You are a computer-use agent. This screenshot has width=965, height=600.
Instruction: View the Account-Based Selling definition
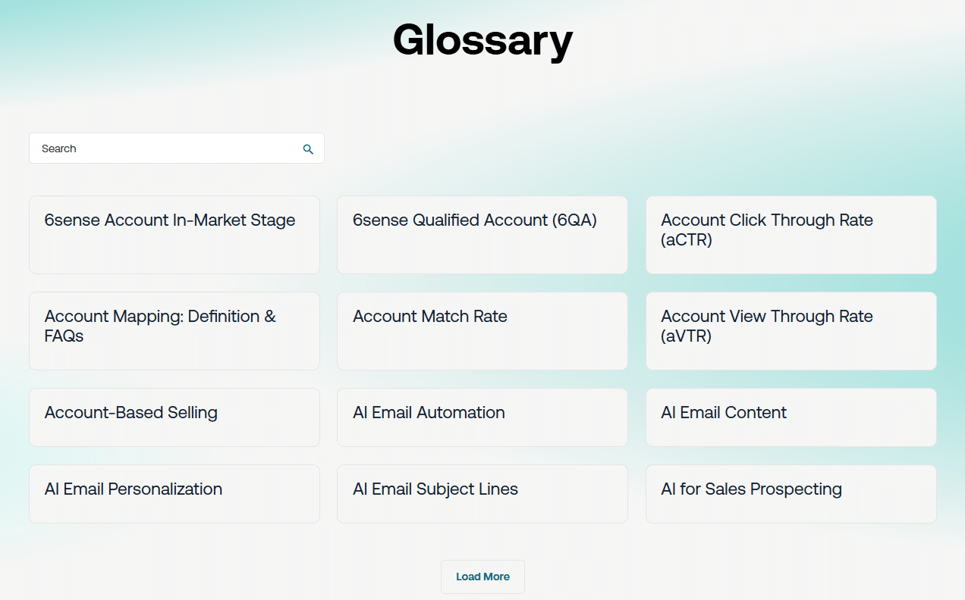tap(174, 417)
